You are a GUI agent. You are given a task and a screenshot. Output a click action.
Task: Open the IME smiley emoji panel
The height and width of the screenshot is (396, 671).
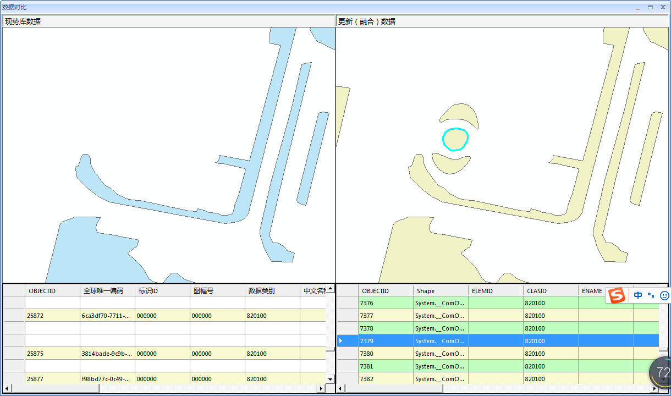click(664, 295)
